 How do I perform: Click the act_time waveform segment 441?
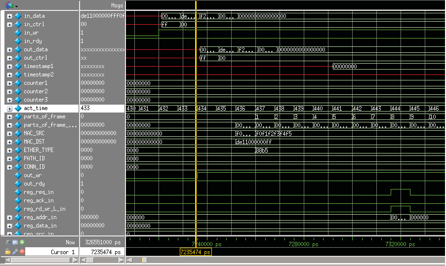[x=337, y=109]
